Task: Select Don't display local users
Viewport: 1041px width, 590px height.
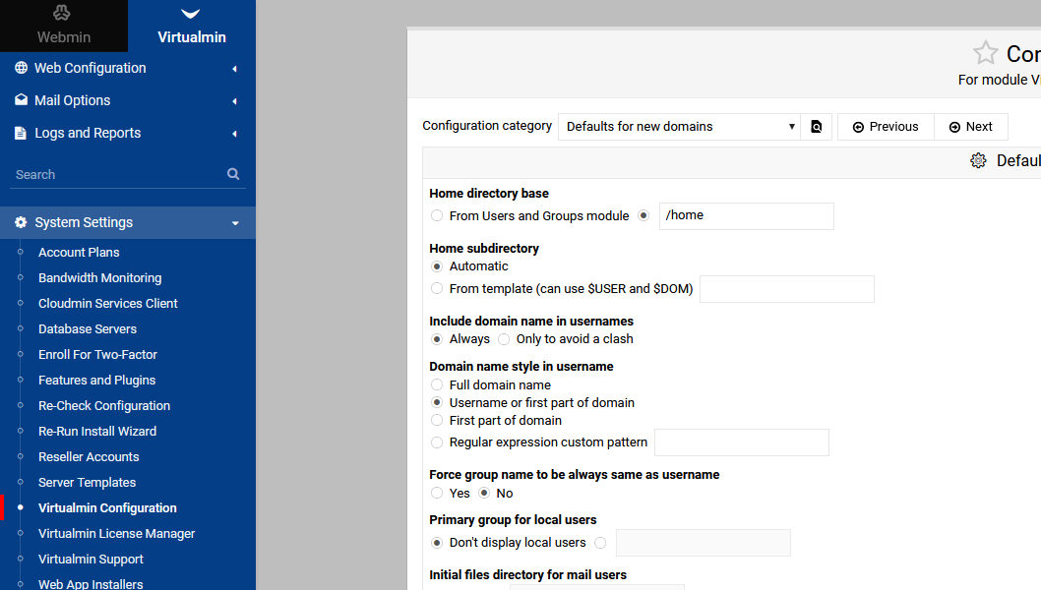Action: point(437,542)
